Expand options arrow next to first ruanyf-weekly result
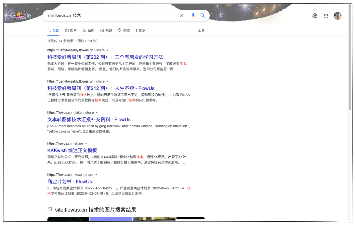The height and width of the screenshot is (225, 355). [108, 50]
